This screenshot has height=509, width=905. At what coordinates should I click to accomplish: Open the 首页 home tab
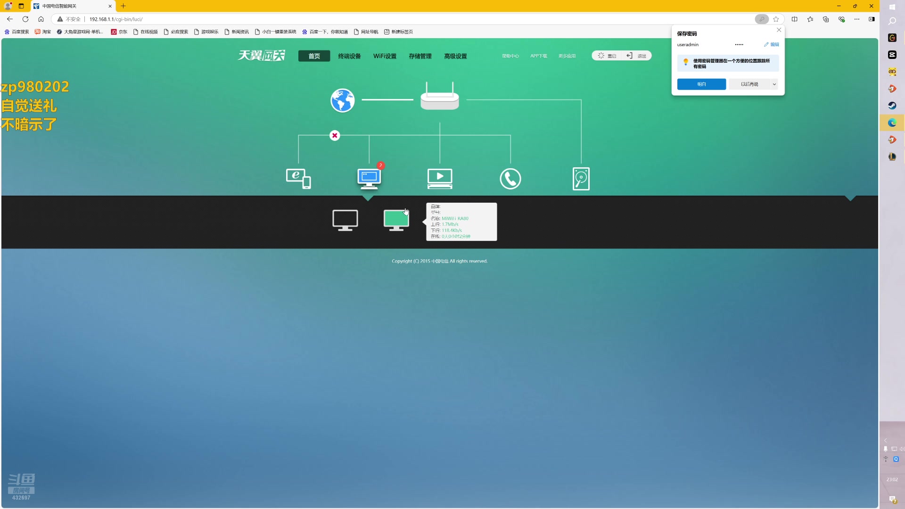[314, 56]
